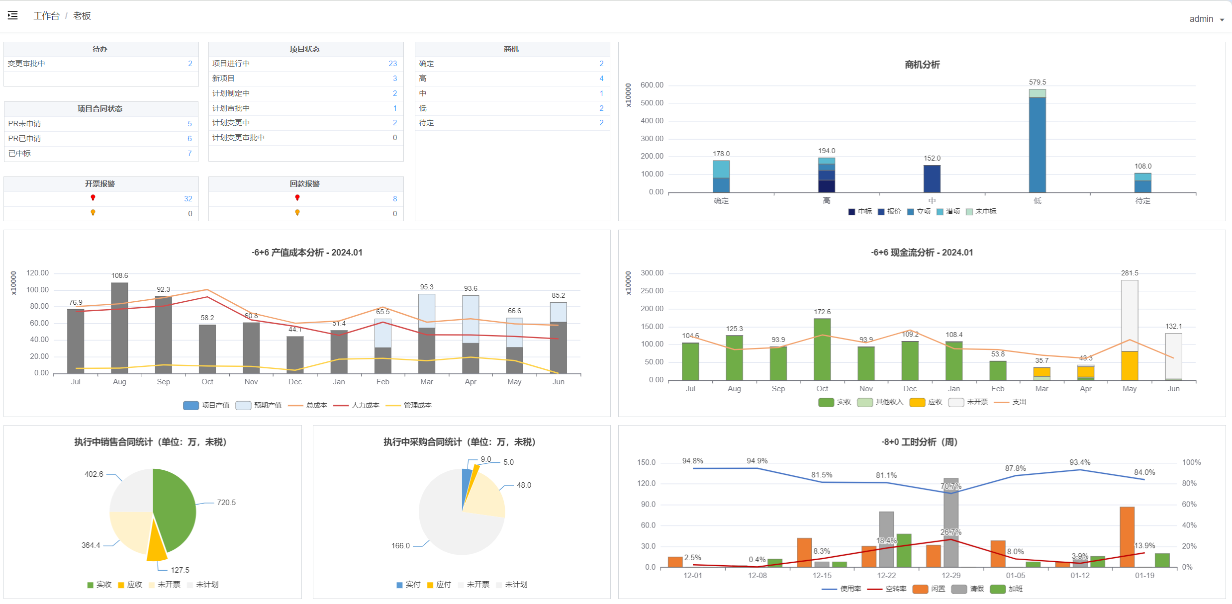The width and height of the screenshot is (1232, 604).
Task: Select 老板 breadcrumb item
Action: [82, 16]
